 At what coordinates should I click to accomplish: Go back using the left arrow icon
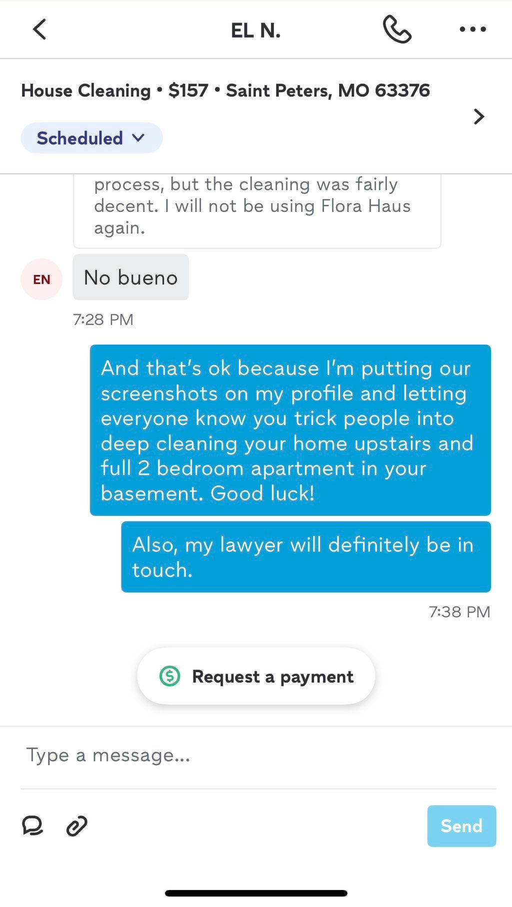pos(39,29)
